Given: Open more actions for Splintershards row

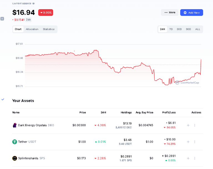Looking at the screenshot, I should click(195, 158).
